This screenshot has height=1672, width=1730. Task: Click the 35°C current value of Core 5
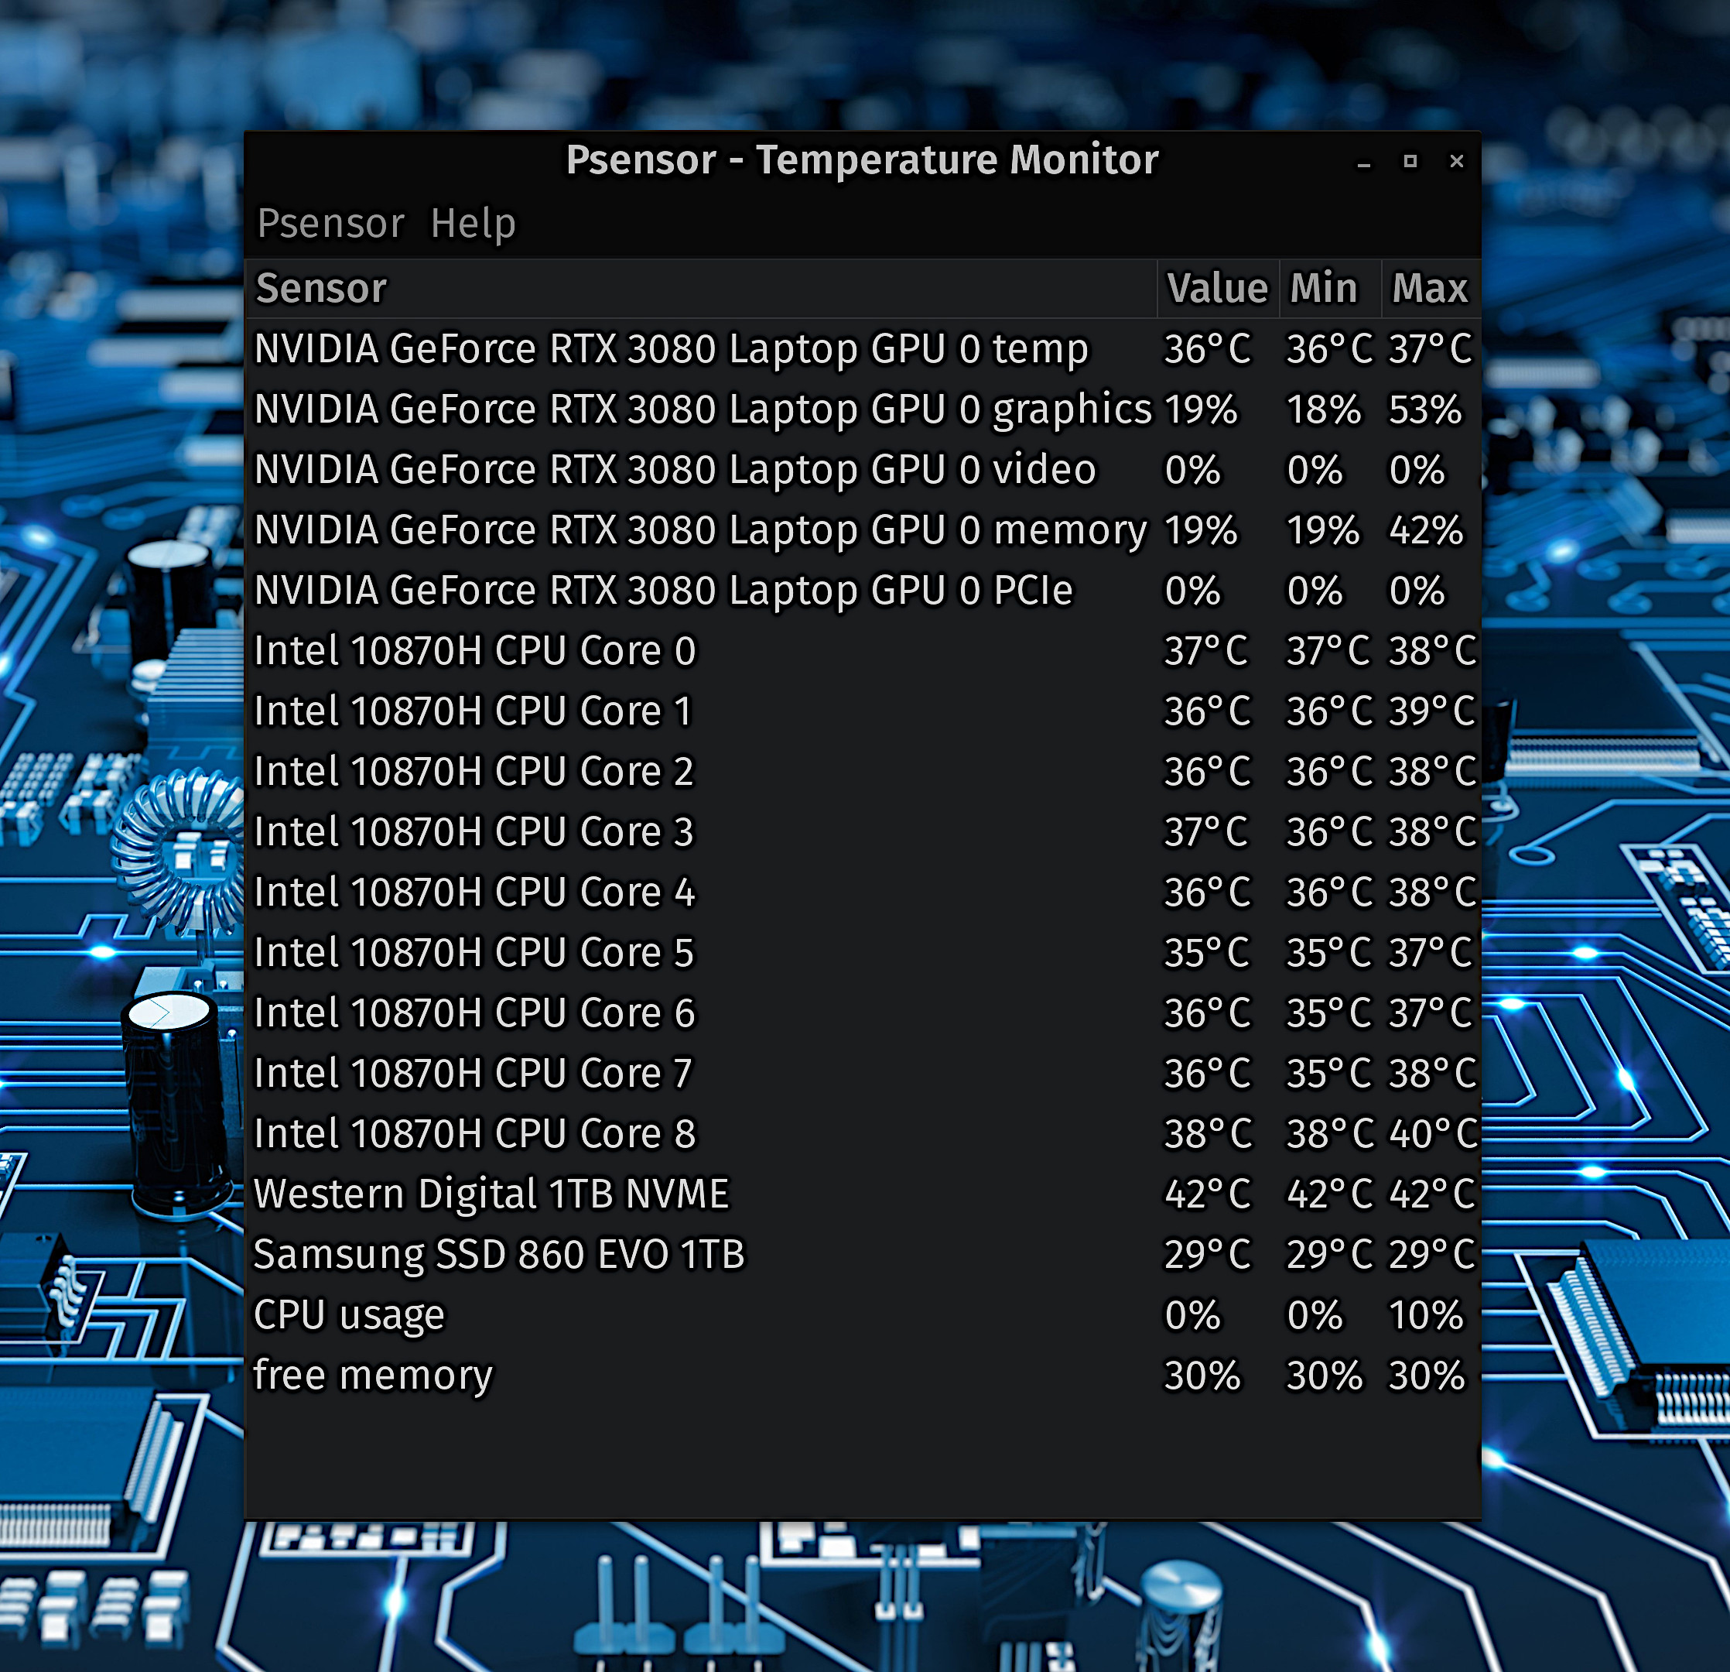[x=1206, y=953]
